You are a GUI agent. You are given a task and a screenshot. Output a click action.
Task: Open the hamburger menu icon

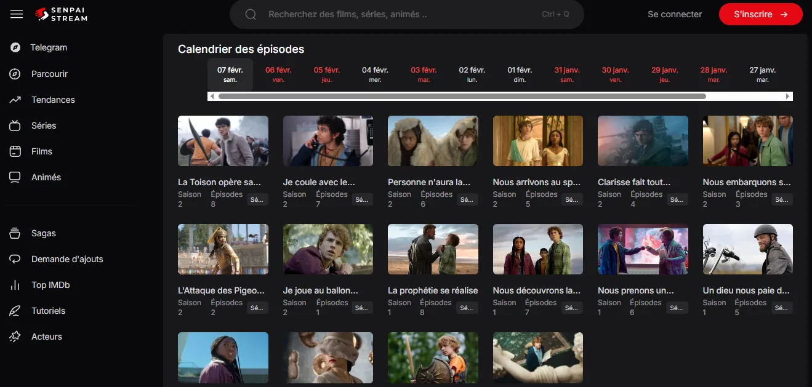point(17,14)
